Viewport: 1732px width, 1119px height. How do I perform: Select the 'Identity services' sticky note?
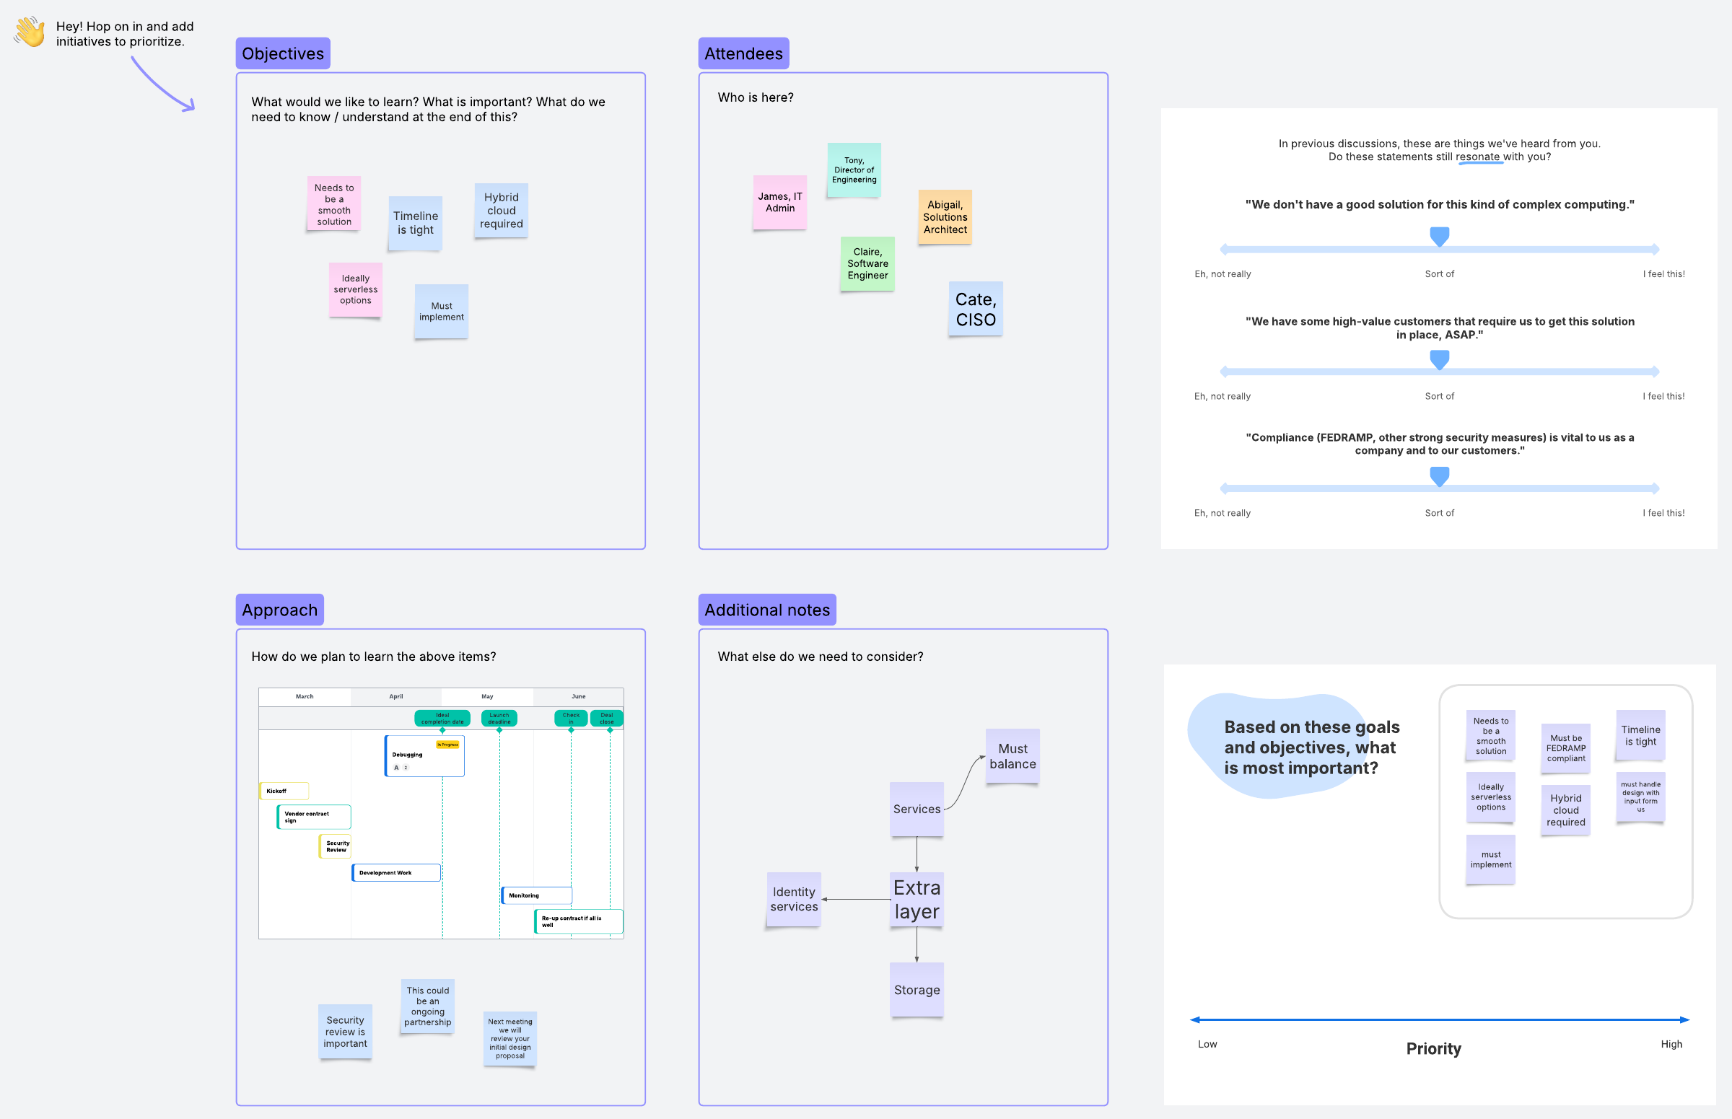tap(794, 900)
